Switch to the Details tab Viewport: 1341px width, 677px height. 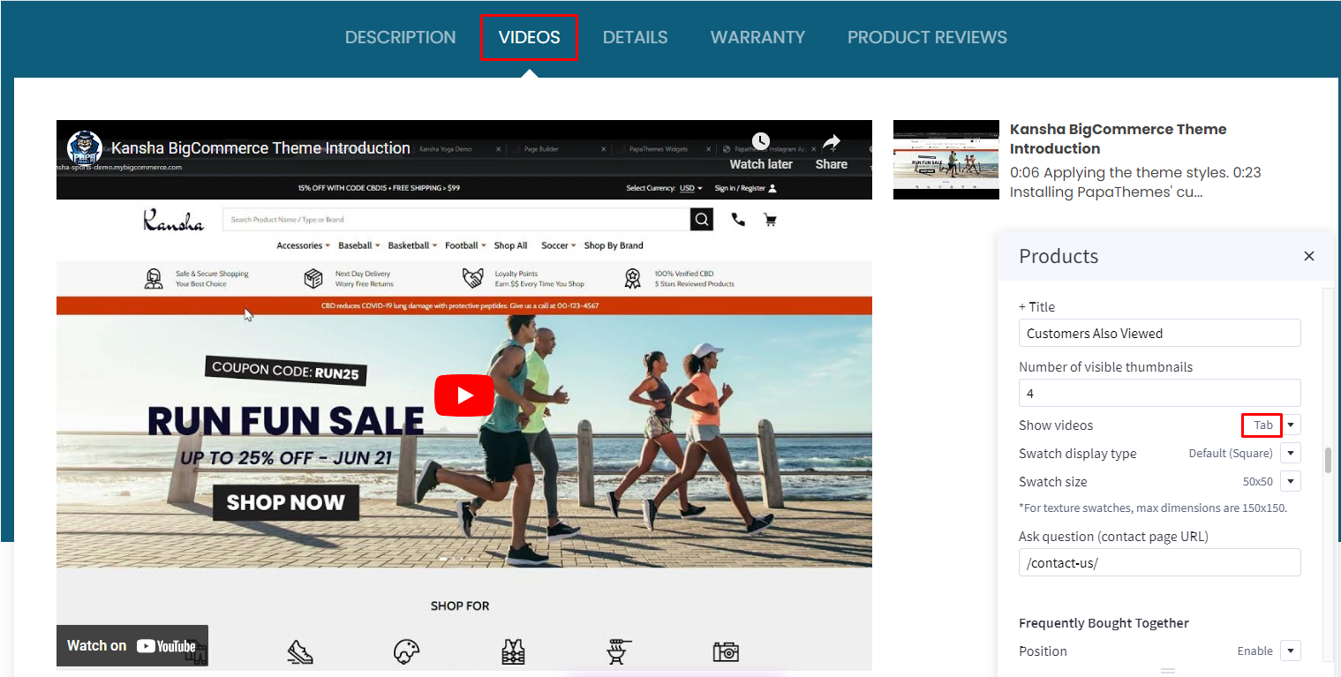pos(635,37)
